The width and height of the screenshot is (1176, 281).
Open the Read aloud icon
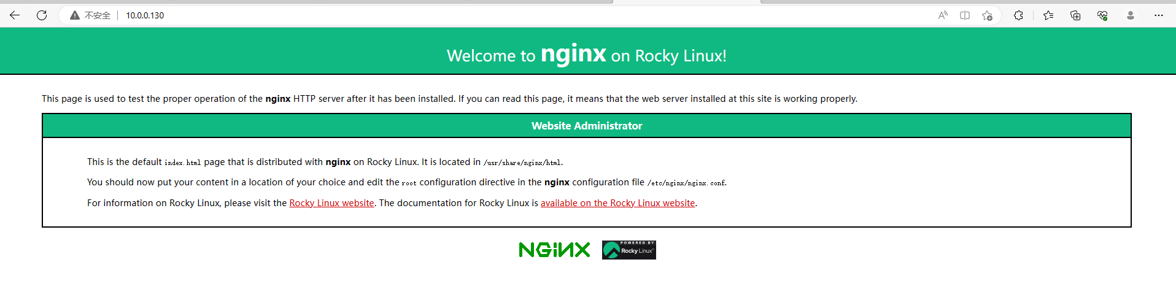click(943, 15)
